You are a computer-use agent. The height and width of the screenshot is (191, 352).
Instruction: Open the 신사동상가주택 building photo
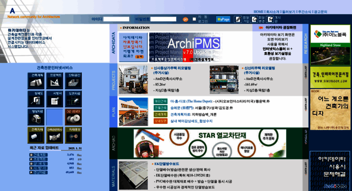coord(133,79)
